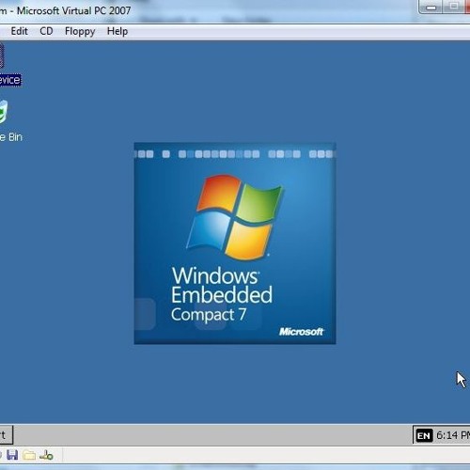Open the Edit menu
Viewport: 470px width, 470px height.
[19, 31]
